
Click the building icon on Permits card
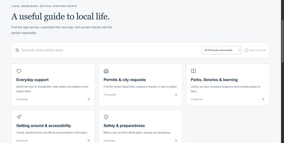click(106, 71)
